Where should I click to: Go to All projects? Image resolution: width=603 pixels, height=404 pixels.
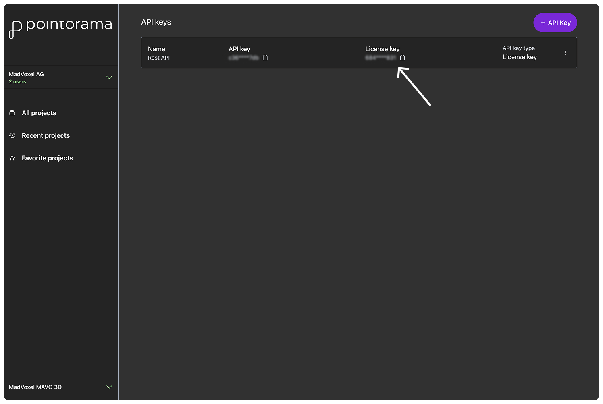tap(39, 113)
